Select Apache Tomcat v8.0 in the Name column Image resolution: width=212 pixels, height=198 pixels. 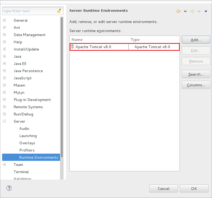tap(93, 47)
